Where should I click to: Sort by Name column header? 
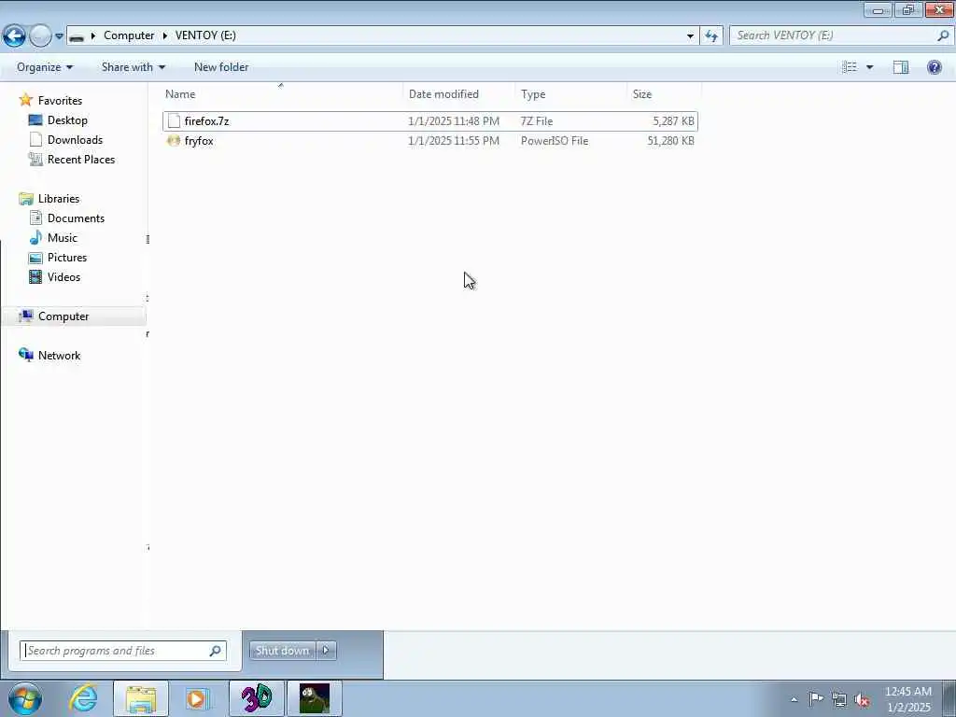pos(282,94)
